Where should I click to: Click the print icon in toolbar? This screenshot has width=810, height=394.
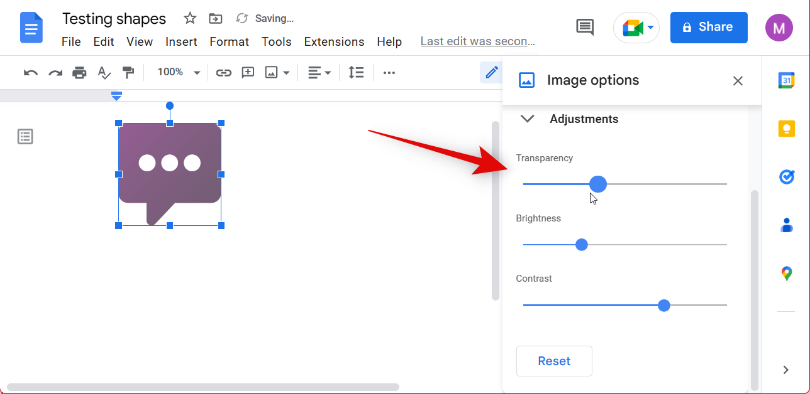pyautogui.click(x=79, y=73)
